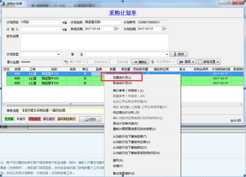246x177 pixels.
Task: Click the green 无预算 legend swatch
Action: click(x=9, y=119)
